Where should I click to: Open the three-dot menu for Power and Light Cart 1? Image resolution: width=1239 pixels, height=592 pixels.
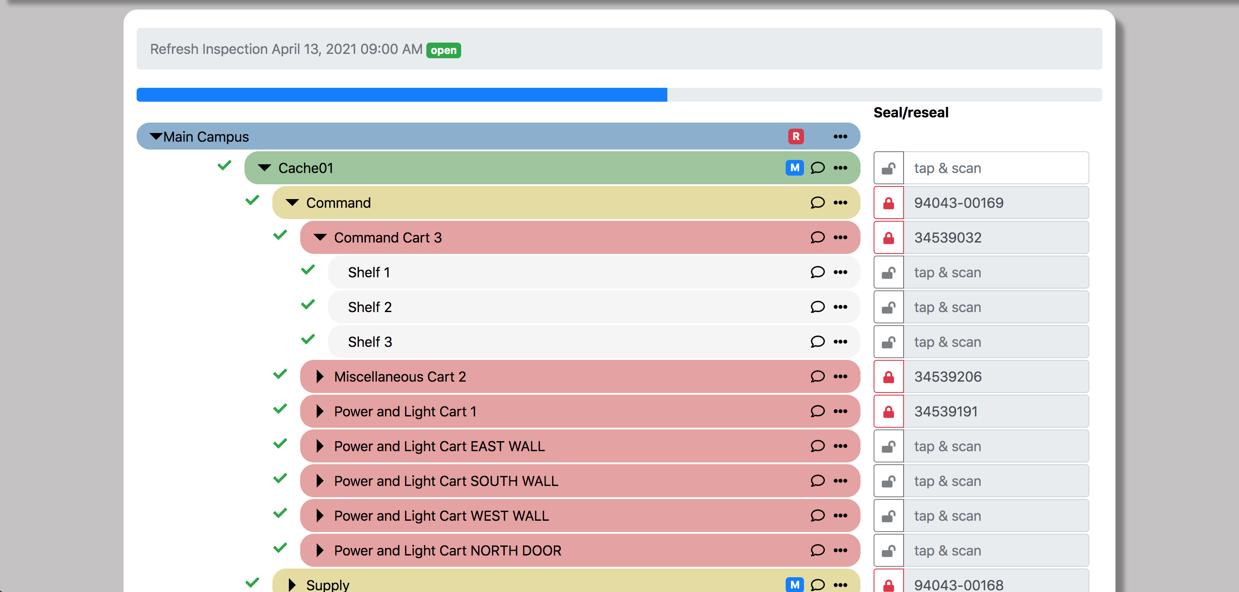840,411
